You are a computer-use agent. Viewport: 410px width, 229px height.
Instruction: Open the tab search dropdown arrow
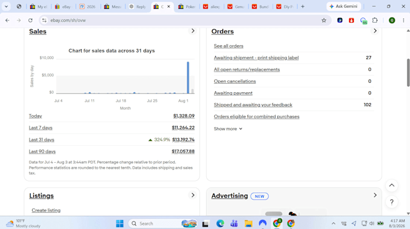tap(6, 7)
